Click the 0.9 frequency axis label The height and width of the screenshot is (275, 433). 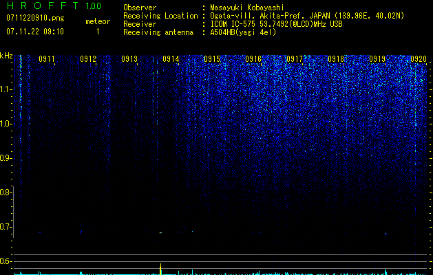(6, 158)
